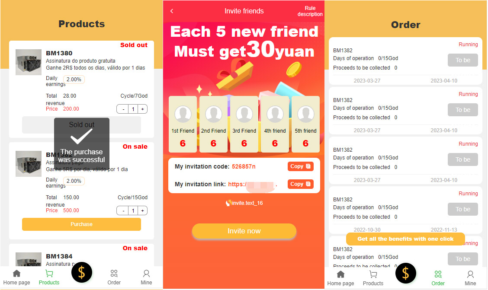Open the Products cart icon on the Order screen
Screen dimensions: 488x290
pyautogui.click(x=373, y=278)
